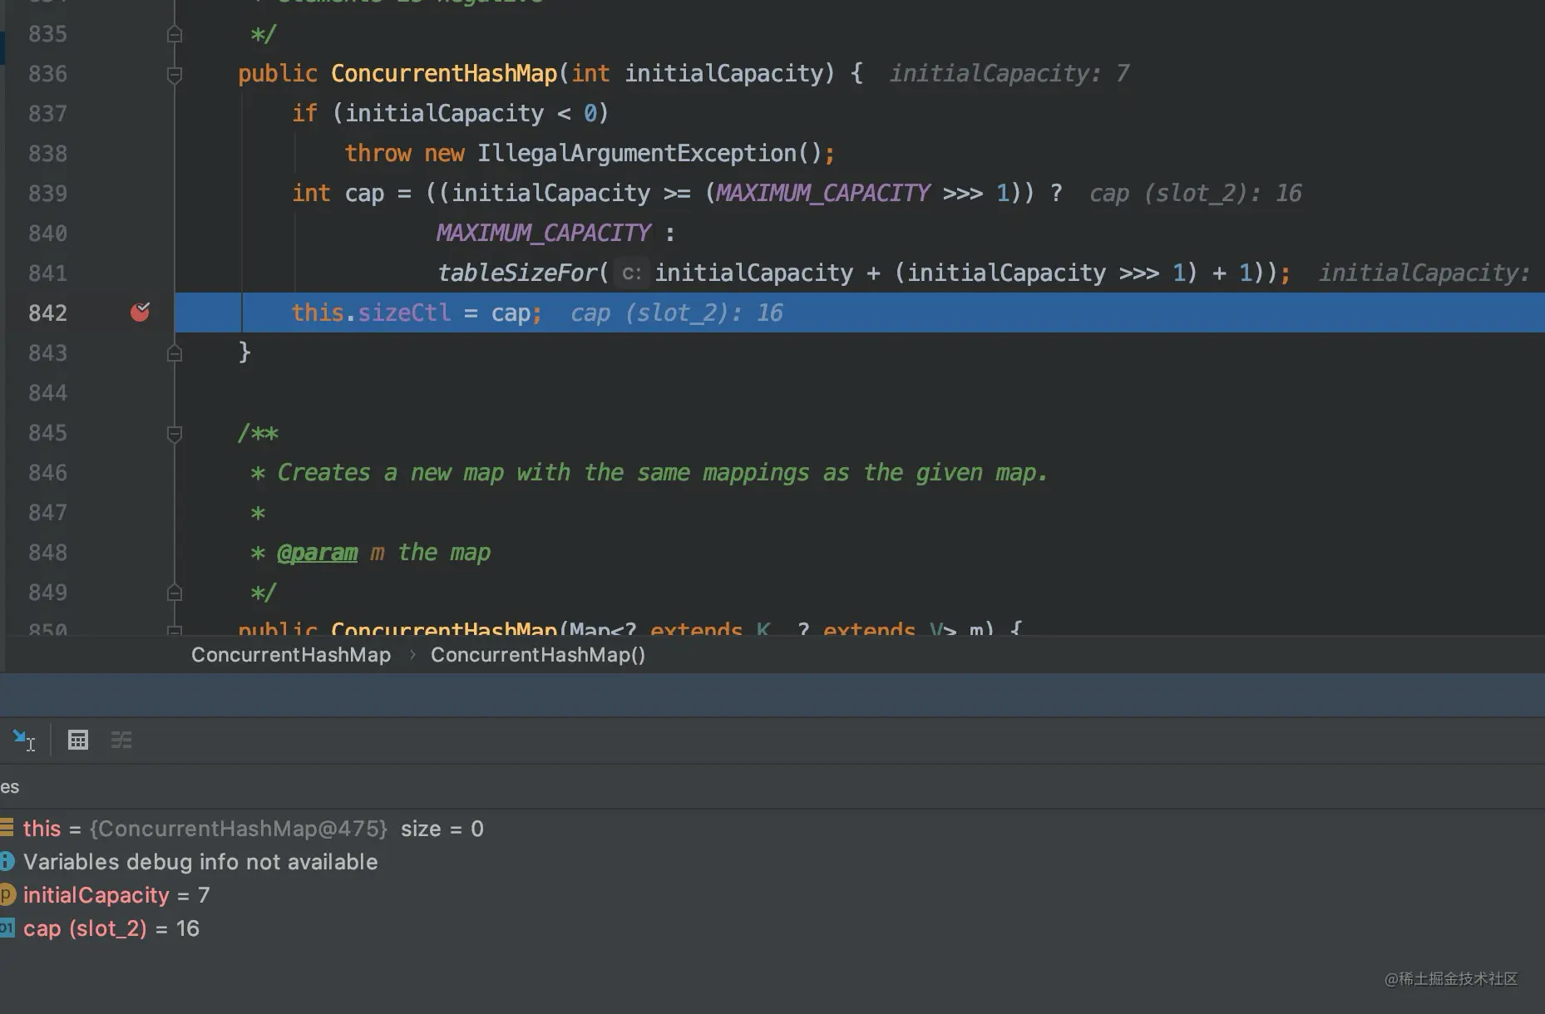This screenshot has width=1545, height=1014.
Task: Click the closing brace on line 843
Action: (x=244, y=352)
